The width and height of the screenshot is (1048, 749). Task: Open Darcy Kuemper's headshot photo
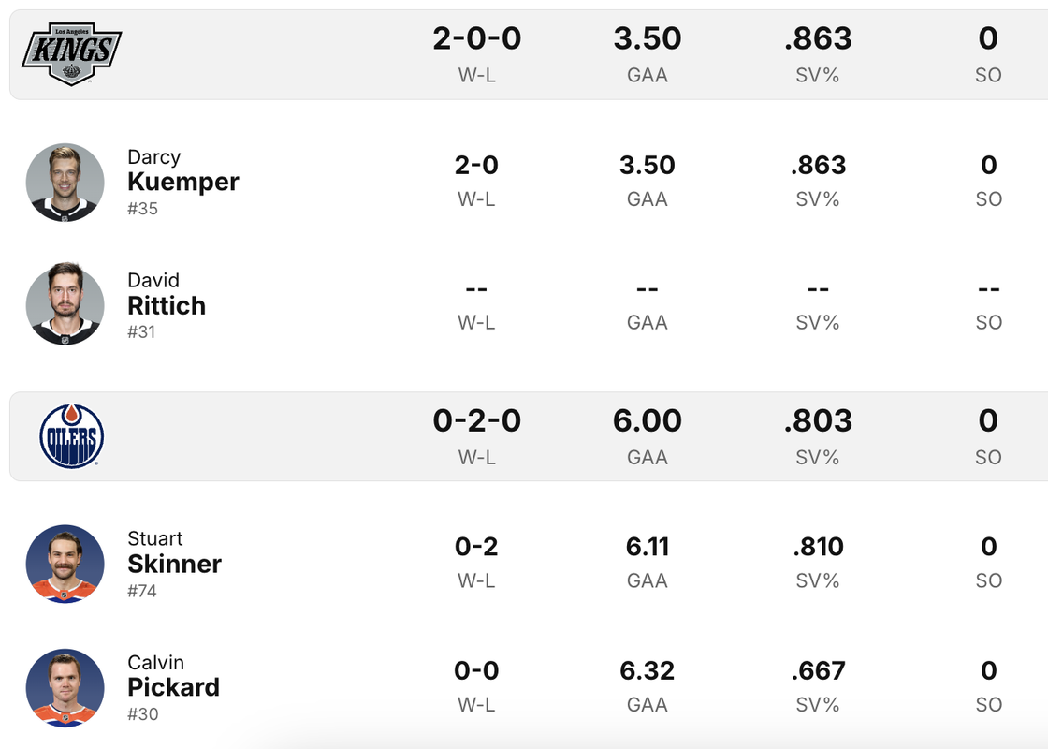pos(65,182)
